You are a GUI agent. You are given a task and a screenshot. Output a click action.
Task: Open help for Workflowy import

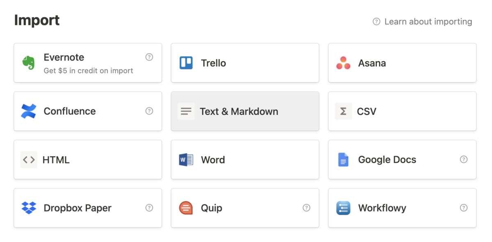[x=464, y=208]
